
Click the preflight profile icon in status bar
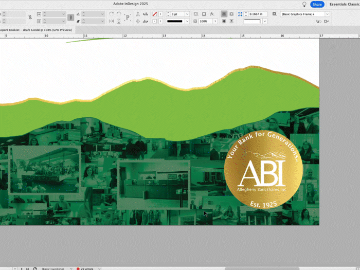35,268
